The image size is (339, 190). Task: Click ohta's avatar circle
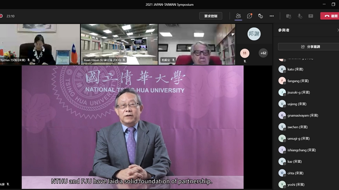(x=282, y=173)
